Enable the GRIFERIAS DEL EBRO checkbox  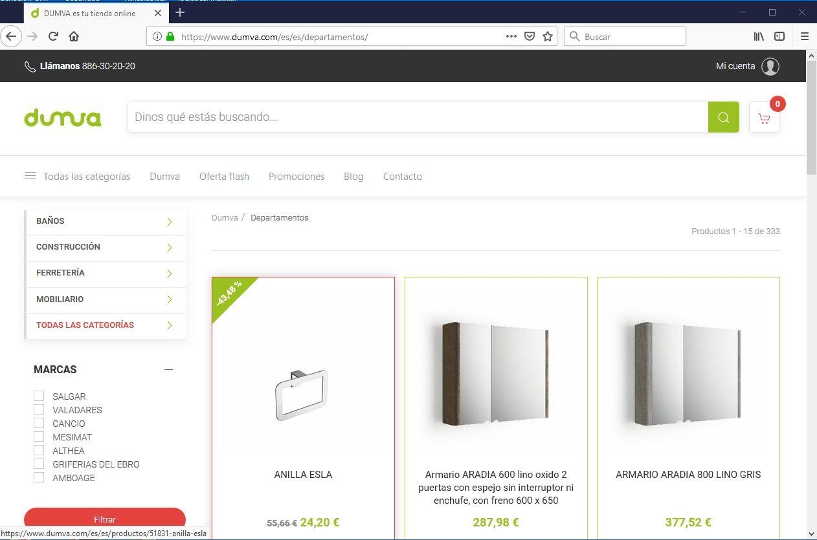click(x=39, y=464)
